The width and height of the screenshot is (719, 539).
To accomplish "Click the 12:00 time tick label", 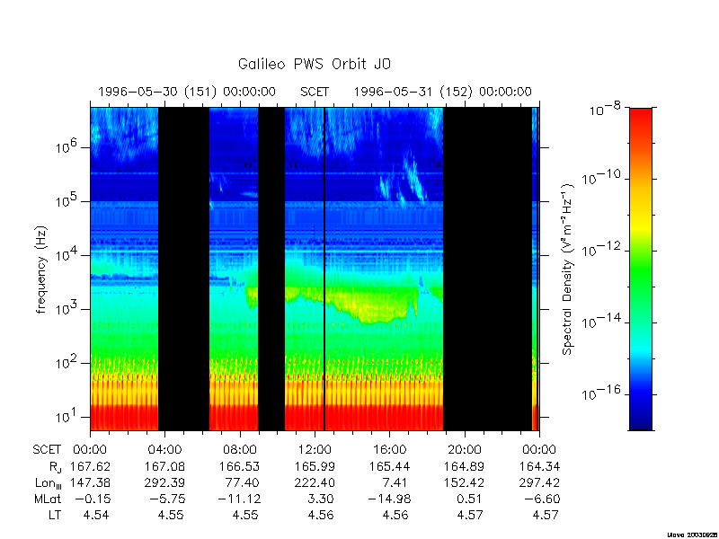I will (314, 450).
